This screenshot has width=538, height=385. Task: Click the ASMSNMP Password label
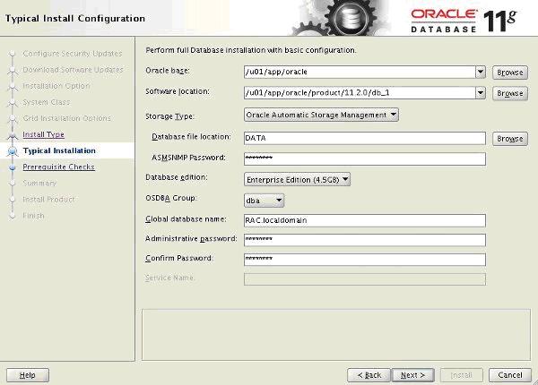click(188, 158)
